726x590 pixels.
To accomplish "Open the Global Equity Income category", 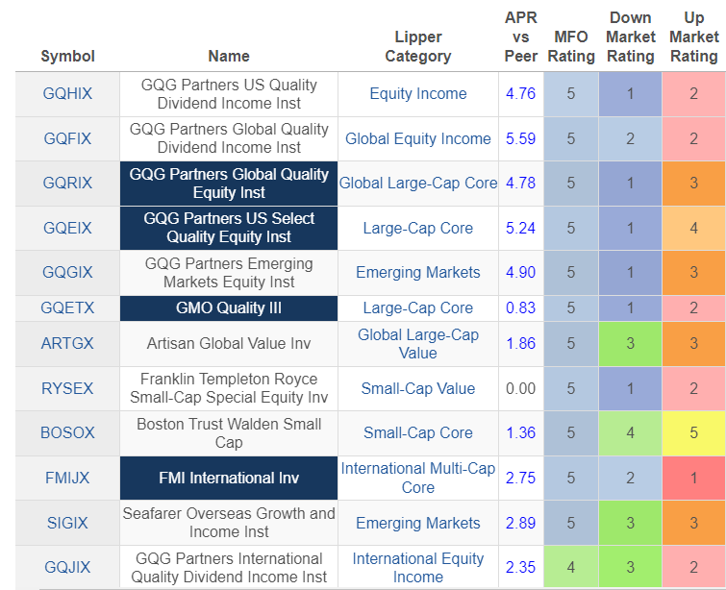I will click(x=417, y=138).
